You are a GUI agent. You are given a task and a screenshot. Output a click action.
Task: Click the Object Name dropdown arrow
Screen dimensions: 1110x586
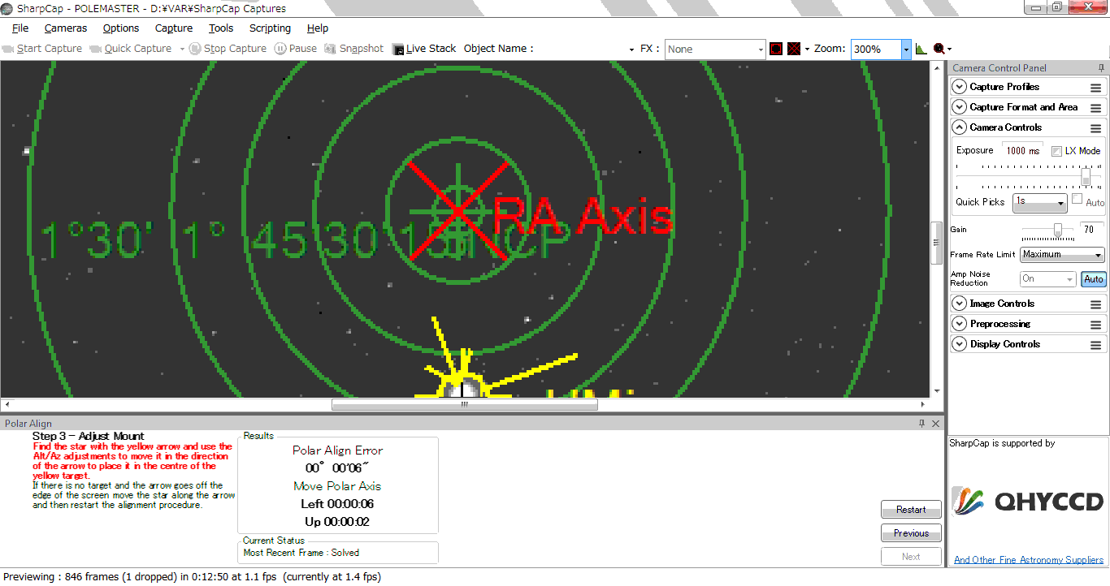pos(631,50)
